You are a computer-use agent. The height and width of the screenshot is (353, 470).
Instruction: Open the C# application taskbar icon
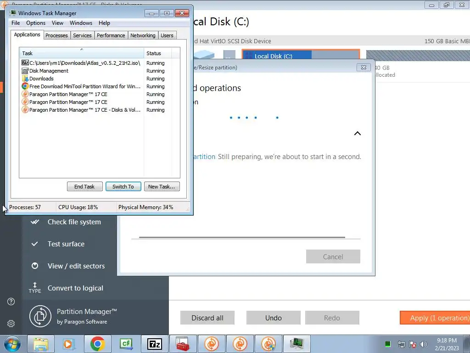126,344
